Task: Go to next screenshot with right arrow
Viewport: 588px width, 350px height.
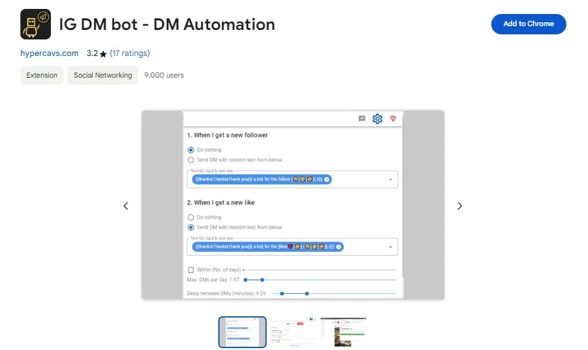Action: point(459,206)
